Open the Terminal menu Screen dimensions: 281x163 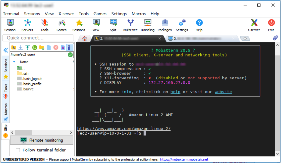coord(11,14)
